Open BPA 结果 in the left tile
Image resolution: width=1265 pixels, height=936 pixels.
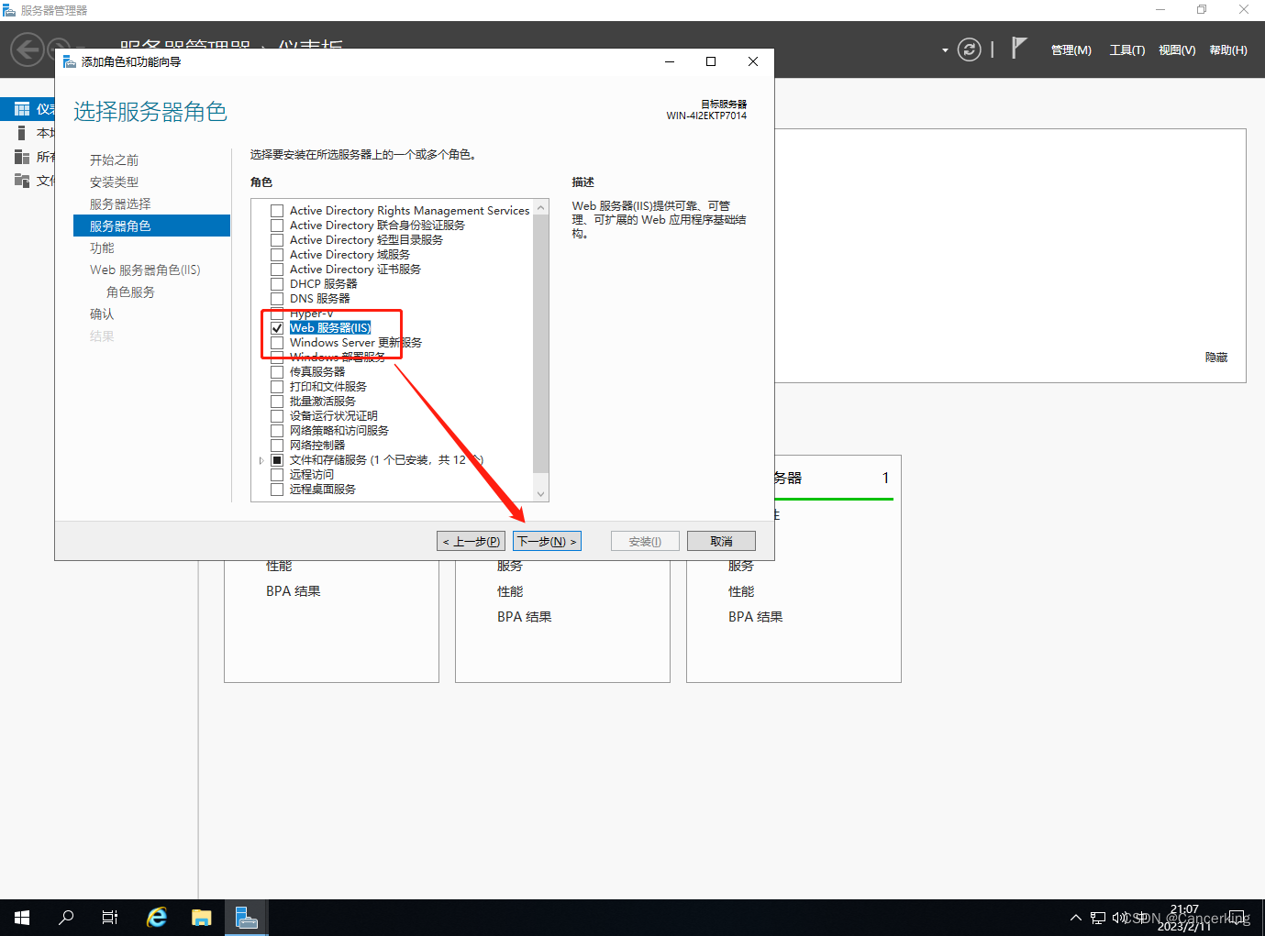click(294, 591)
